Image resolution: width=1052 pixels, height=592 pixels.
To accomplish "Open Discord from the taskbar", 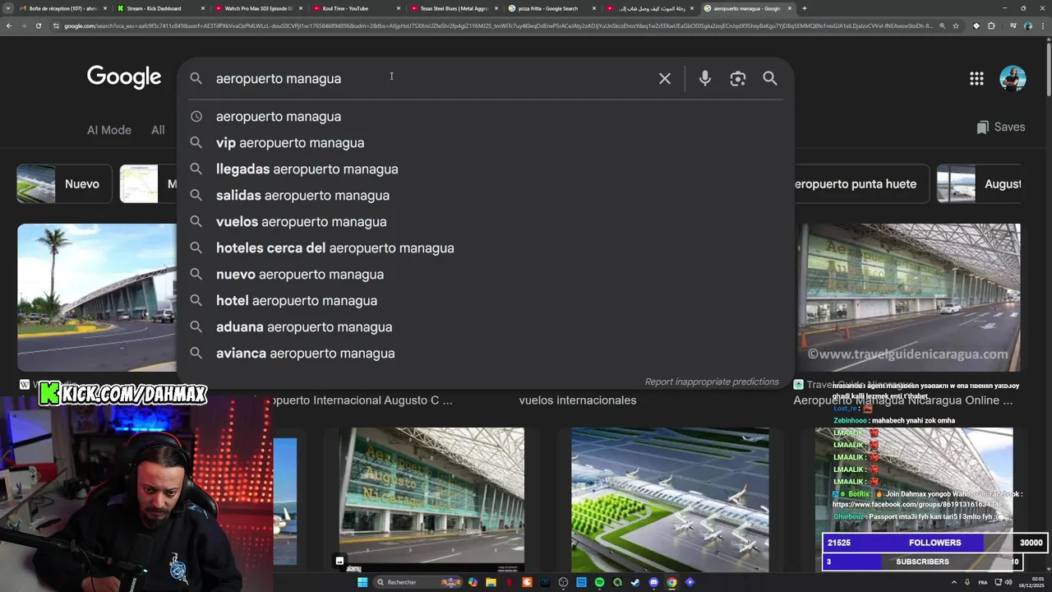I will (x=653, y=582).
